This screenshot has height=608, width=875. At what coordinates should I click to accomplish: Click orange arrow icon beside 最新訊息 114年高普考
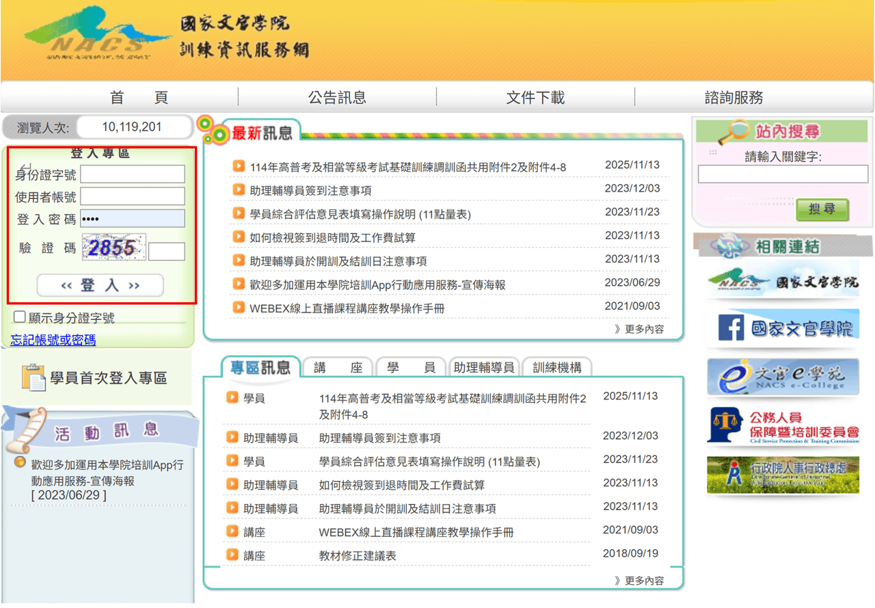238,166
